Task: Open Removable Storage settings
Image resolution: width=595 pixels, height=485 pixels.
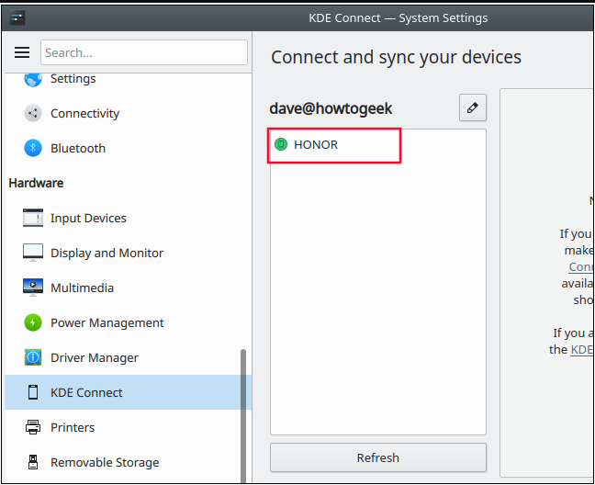Action: [128, 462]
